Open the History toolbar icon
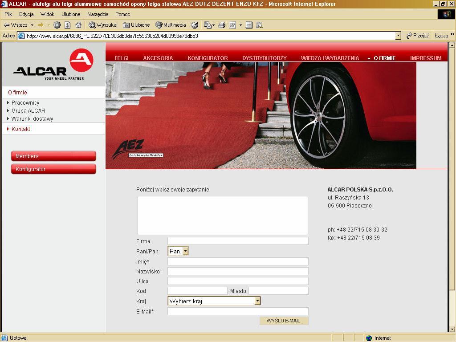 [x=195, y=25]
